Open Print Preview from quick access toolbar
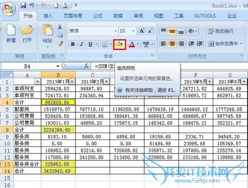The image size is (248, 188). click(x=64, y=5)
